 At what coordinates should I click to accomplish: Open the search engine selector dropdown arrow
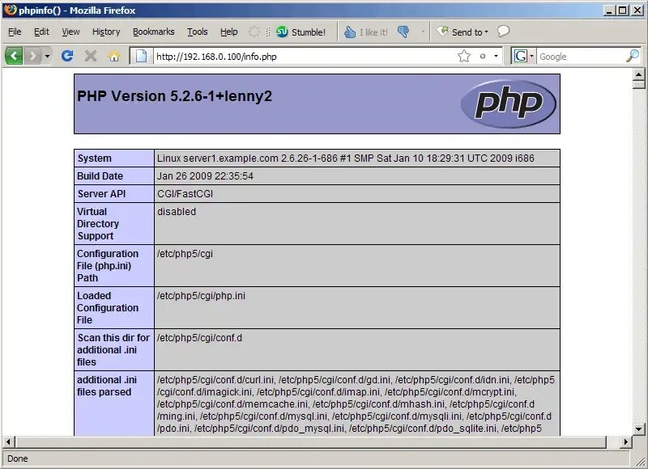[532, 56]
